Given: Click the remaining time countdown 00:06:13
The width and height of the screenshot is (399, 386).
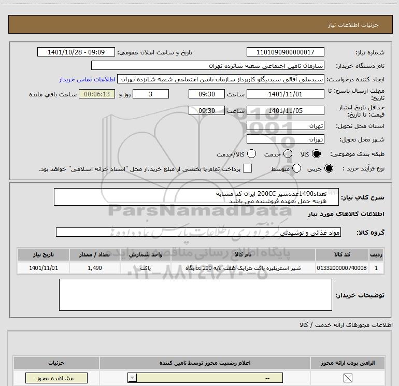Looking at the screenshot, I should click(x=97, y=94).
